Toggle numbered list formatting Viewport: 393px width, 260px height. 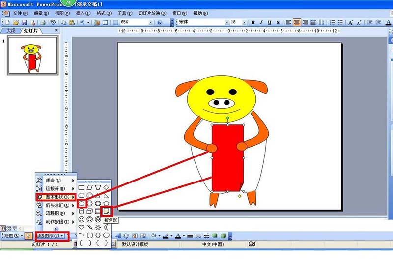pos(332,22)
